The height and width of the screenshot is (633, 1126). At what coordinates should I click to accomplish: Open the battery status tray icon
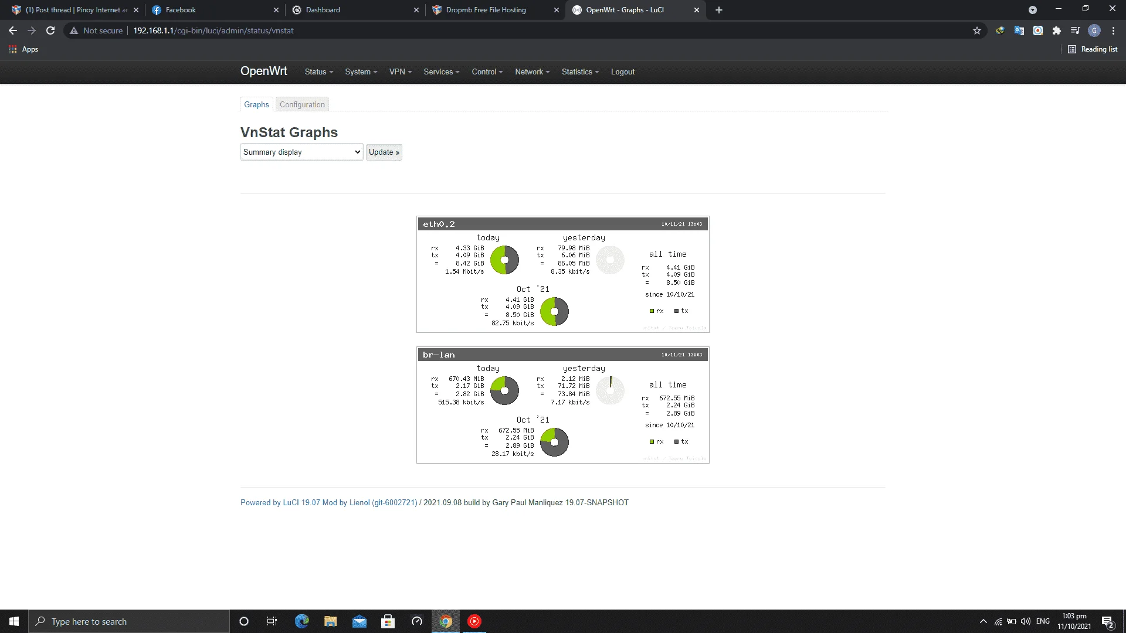coord(1012,621)
